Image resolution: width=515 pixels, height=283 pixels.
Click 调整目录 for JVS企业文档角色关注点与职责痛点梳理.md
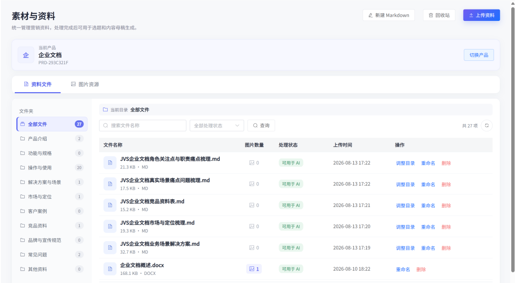[405, 163]
